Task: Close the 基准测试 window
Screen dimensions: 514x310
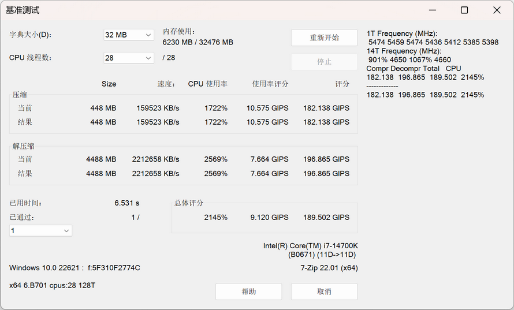Action: pos(497,10)
